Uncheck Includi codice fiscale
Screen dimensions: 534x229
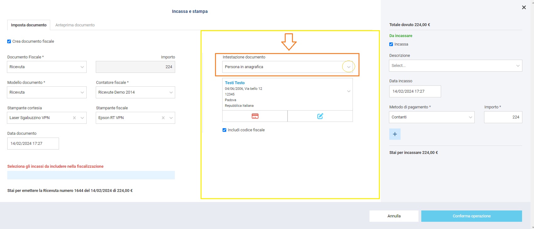[x=224, y=130]
